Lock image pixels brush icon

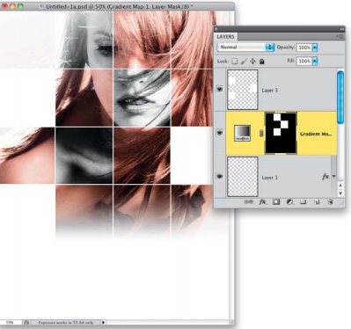(x=244, y=62)
